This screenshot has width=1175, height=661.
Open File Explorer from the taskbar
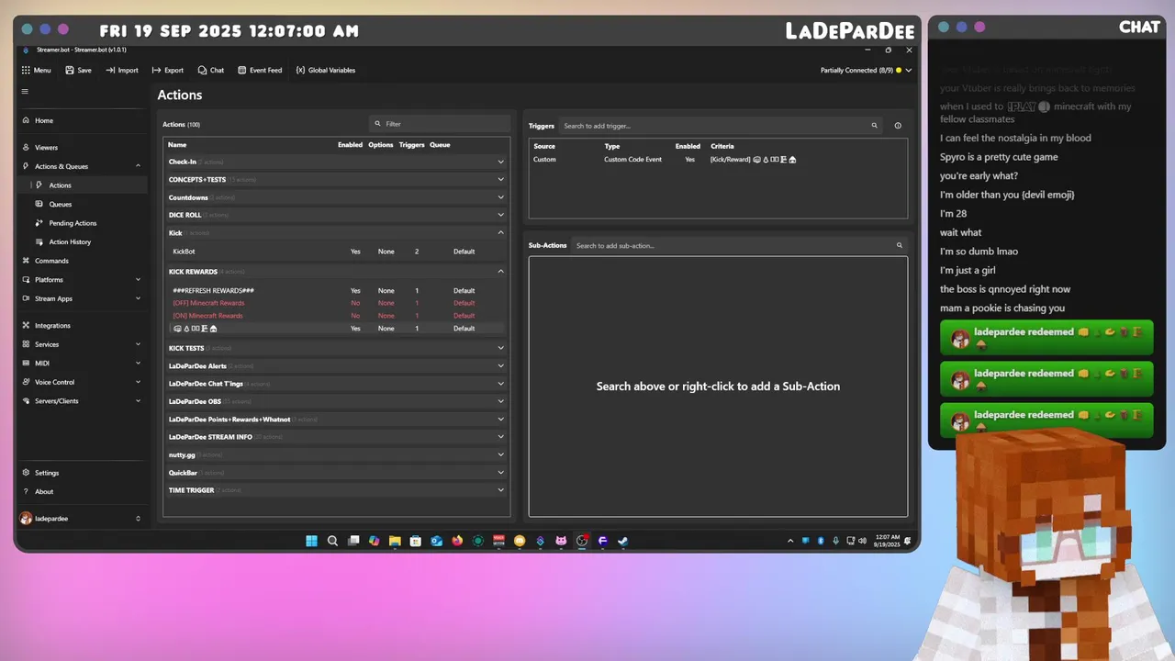click(x=395, y=541)
